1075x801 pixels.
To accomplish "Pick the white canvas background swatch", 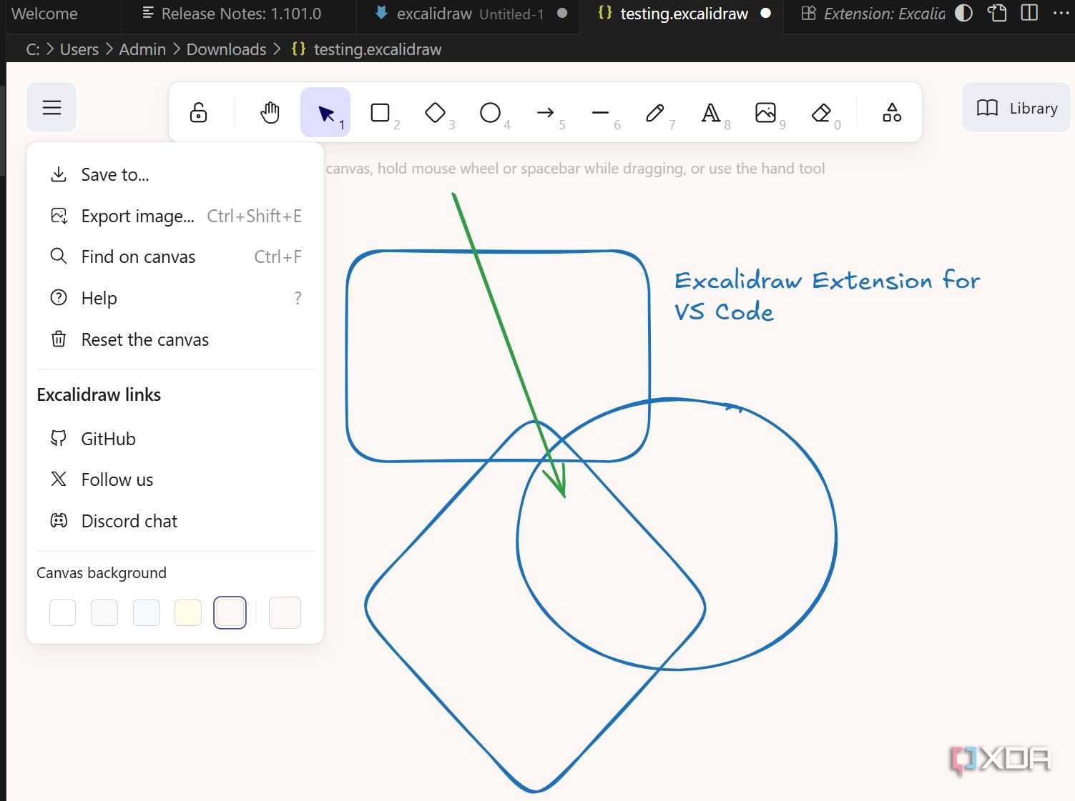I will pyautogui.click(x=62, y=612).
